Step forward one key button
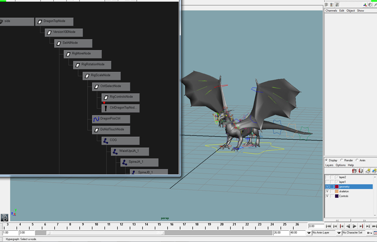377x242 pixels. (x=361, y=226)
